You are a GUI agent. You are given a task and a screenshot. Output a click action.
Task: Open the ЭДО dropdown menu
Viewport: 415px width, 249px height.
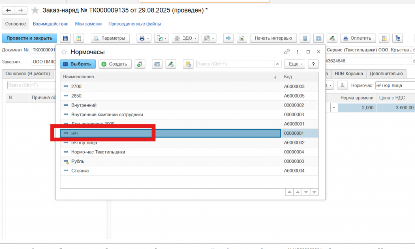click(185, 38)
